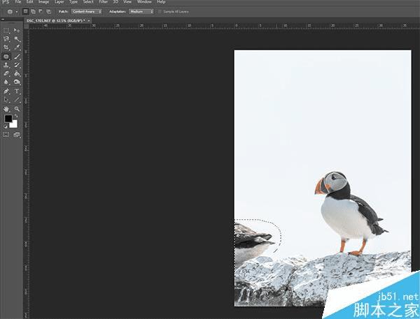Screen dimensions: 420x319
Task: Activate the Crop tool
Action: (6, 47)
